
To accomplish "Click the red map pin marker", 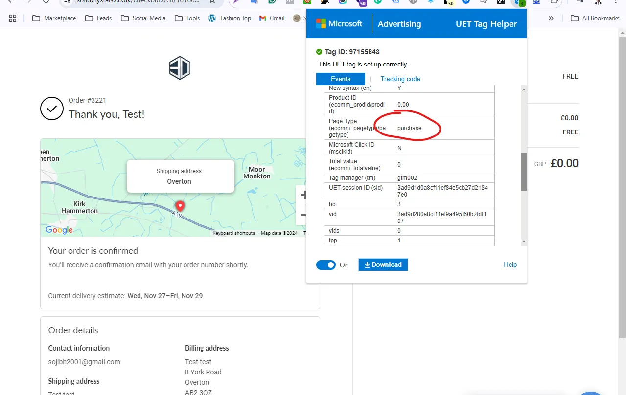I will coord(180,206).
